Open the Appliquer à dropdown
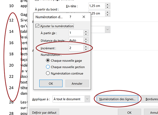This screenshot has height=115, width=158. [x=87, y=99]
